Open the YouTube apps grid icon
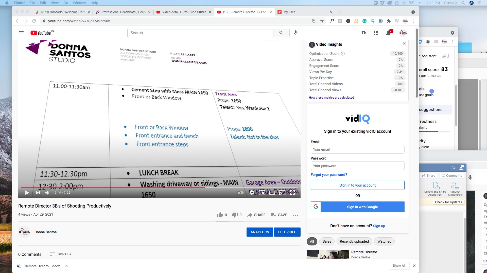The height and width of the screenshot is (273, 487). pos(376,33)
